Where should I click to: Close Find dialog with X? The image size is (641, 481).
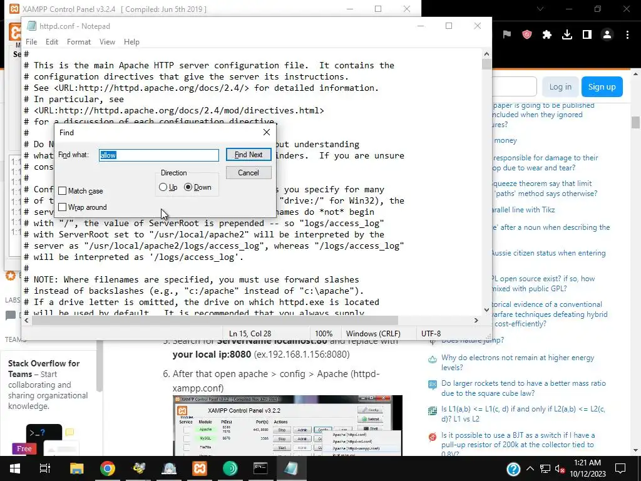(x=267, y=132)
